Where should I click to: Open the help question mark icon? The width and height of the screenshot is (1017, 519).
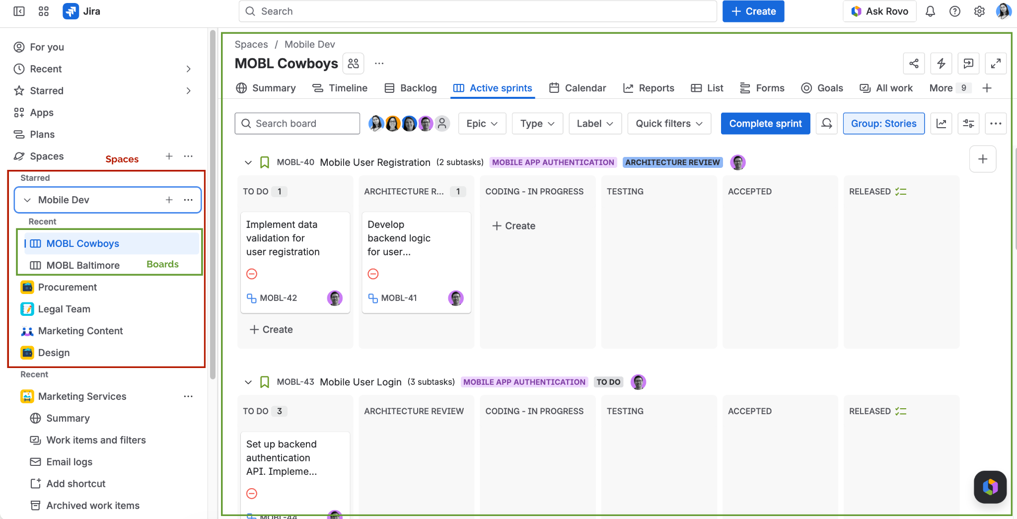pyautogui.click(x=954, y=11)
